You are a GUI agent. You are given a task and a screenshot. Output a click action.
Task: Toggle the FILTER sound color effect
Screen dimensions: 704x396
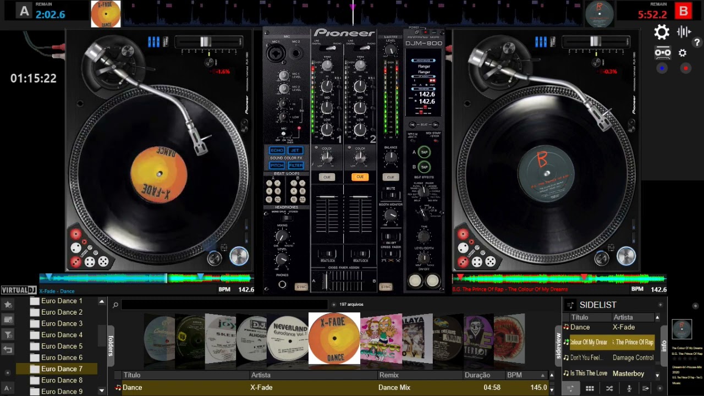tap(295, 165)
